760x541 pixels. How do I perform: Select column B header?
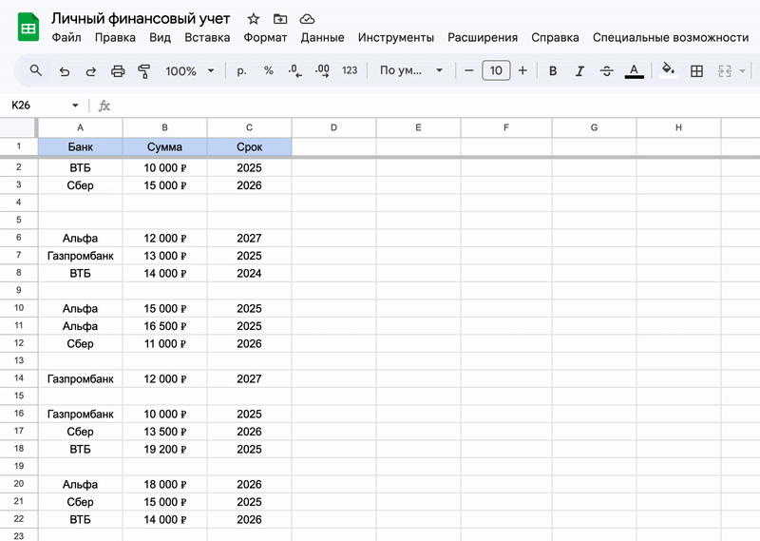[164, 127]
